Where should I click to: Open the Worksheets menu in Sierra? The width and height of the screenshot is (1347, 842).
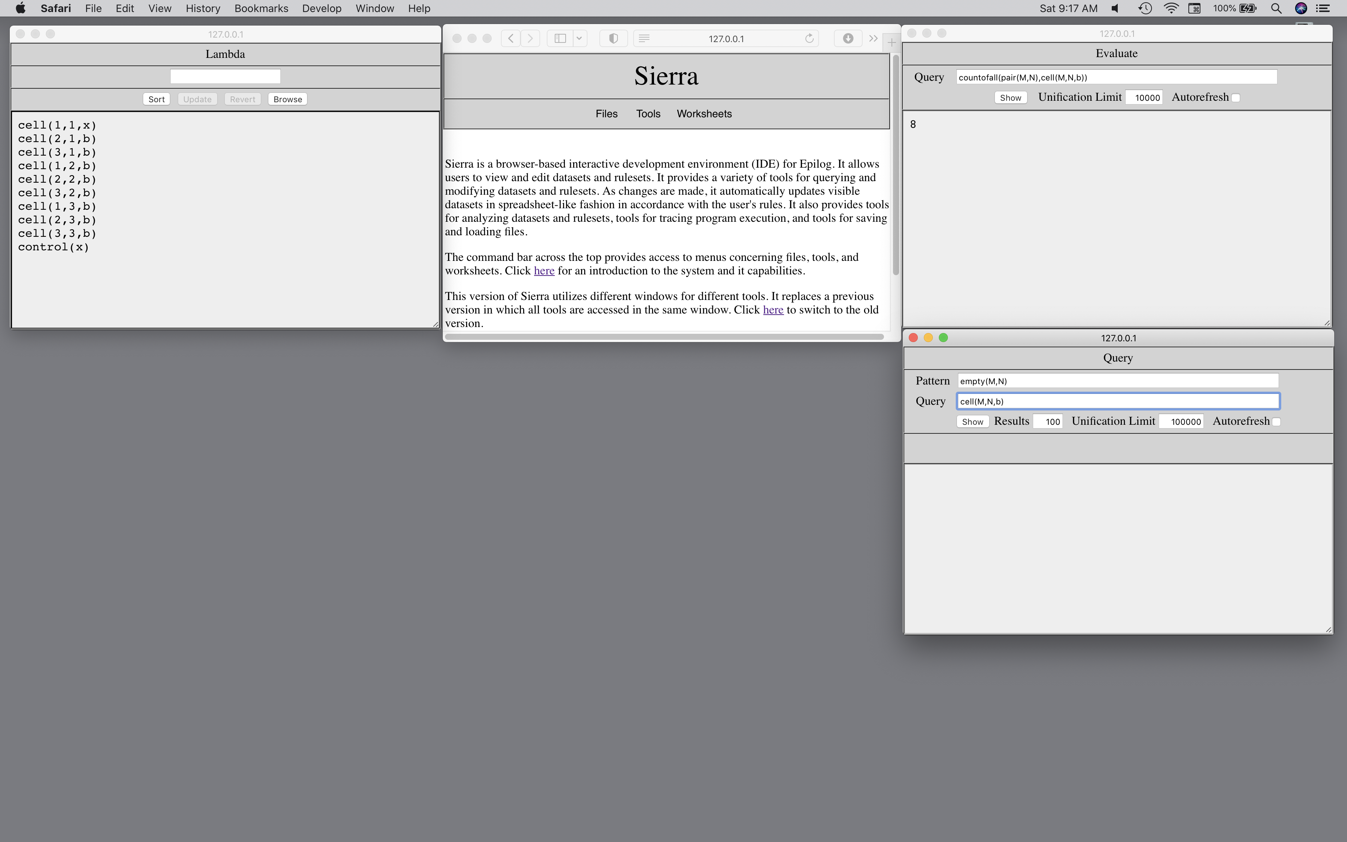click(704, 114)
